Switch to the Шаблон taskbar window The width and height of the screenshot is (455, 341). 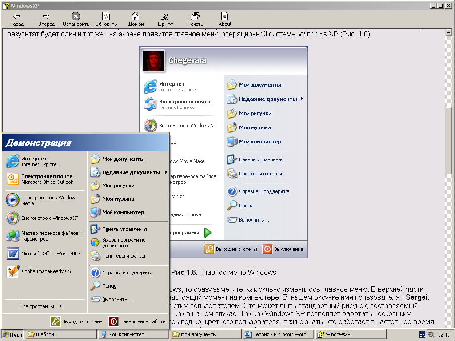point(61,334)
